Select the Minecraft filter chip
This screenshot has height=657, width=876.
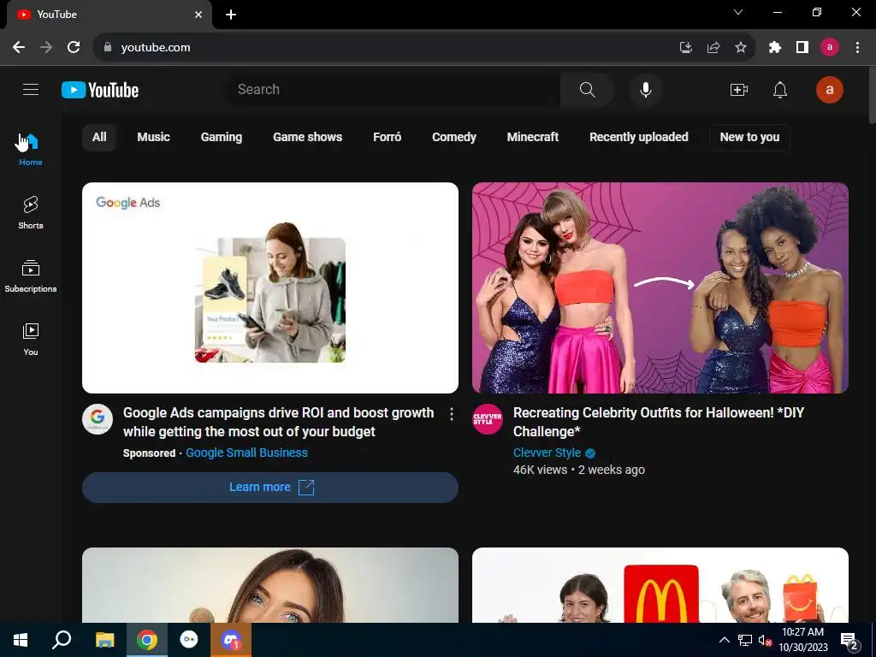[x=532, y=138]
